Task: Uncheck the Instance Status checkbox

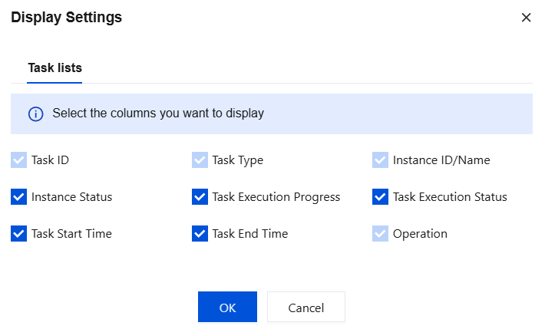Action: pos(18,197)
